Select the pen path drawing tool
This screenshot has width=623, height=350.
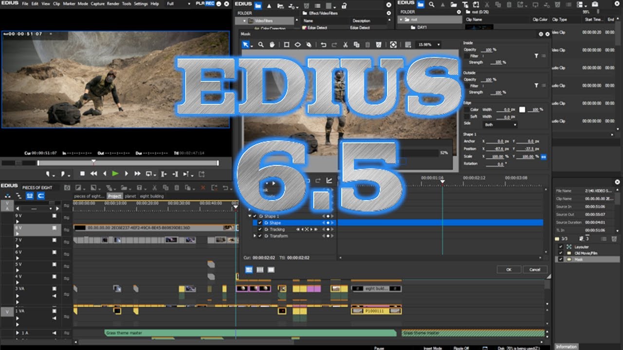coord(309,45)
